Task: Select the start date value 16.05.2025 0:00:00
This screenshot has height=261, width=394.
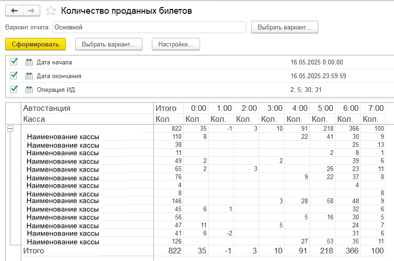Action: (x=316, y=62)
